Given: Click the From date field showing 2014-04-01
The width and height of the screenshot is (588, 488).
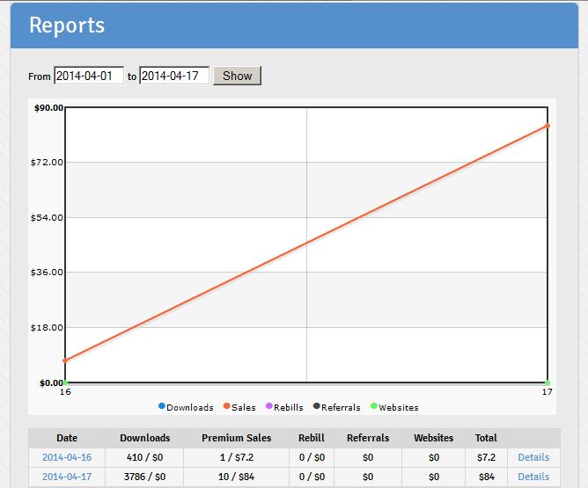Looking at the screenshot, I should 88,76.
